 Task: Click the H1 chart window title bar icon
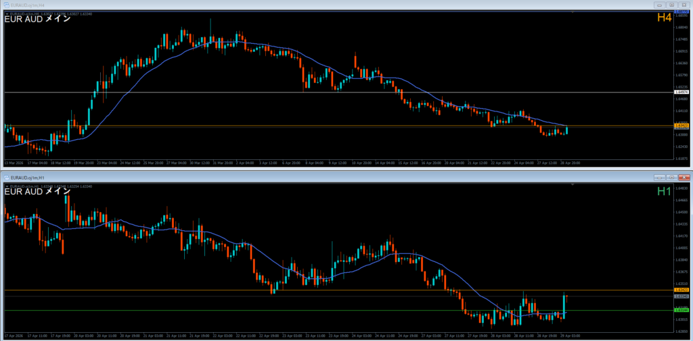point(4,176)
